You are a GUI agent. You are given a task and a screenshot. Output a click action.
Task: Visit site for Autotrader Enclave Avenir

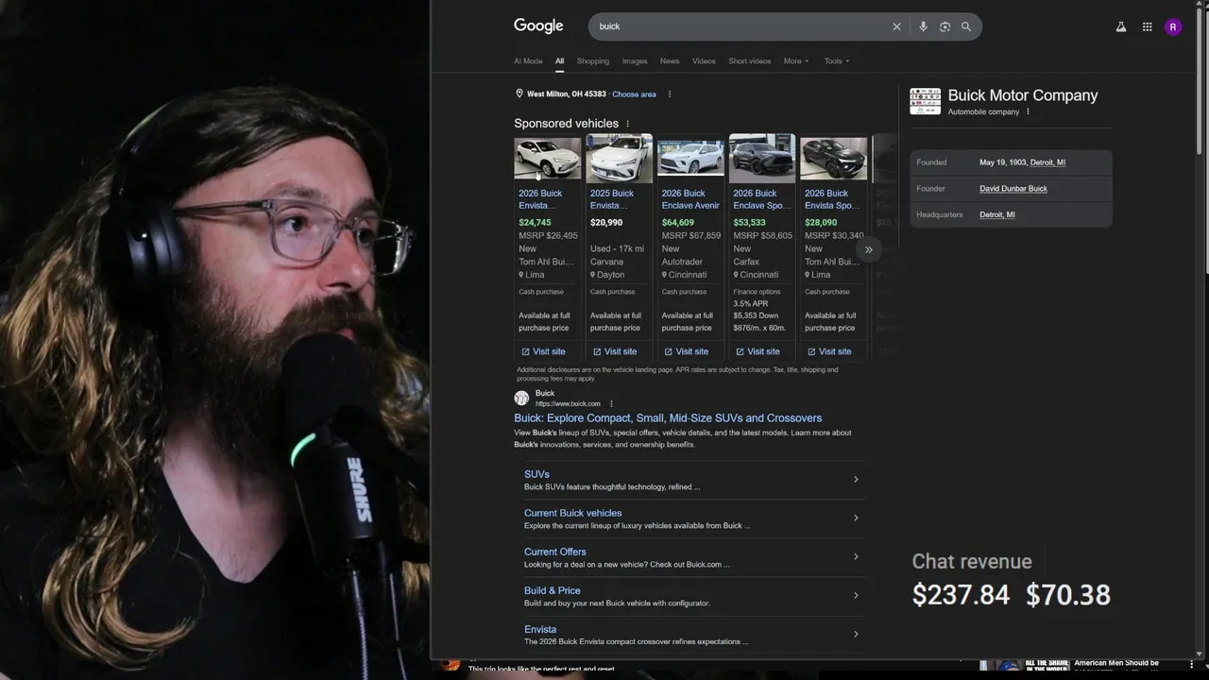[686, 351]
